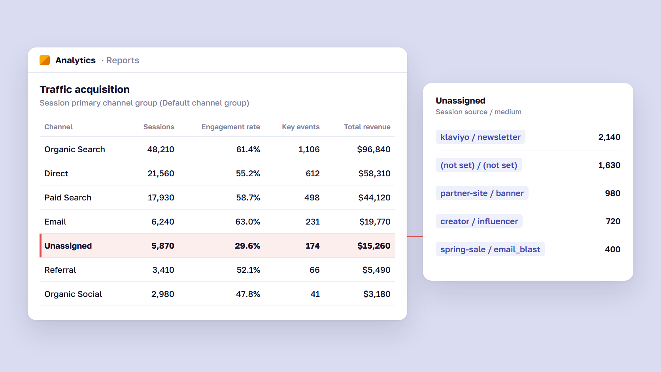Sort by the Sessions column header
Viewport: 661px width, 372px height.
point(159,127)
